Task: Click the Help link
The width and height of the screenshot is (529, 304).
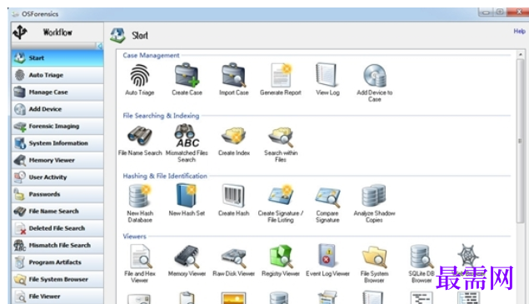Action: coord(519,31)
